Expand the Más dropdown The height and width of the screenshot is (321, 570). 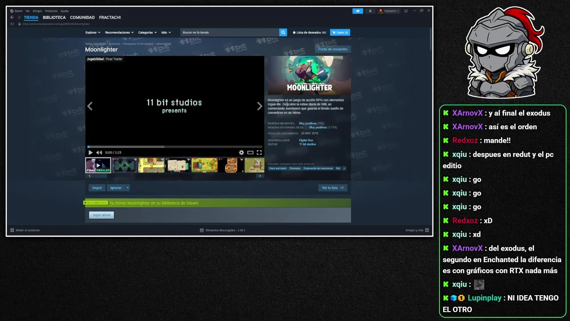[166, 33]
